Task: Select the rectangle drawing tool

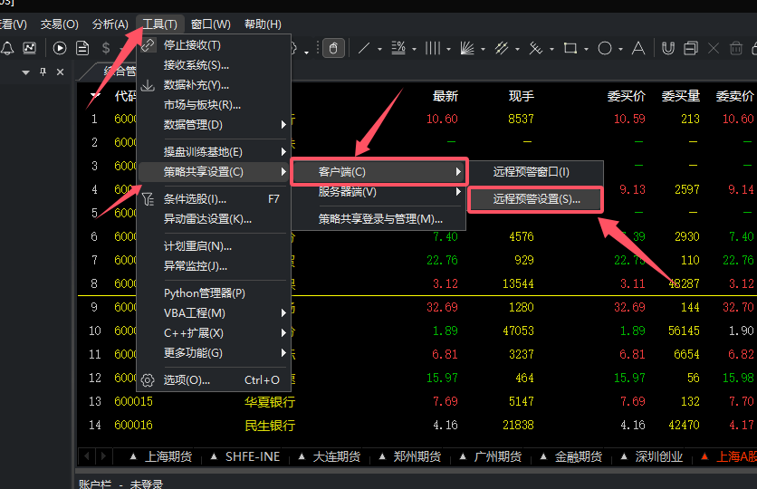Action: [570, 48]
